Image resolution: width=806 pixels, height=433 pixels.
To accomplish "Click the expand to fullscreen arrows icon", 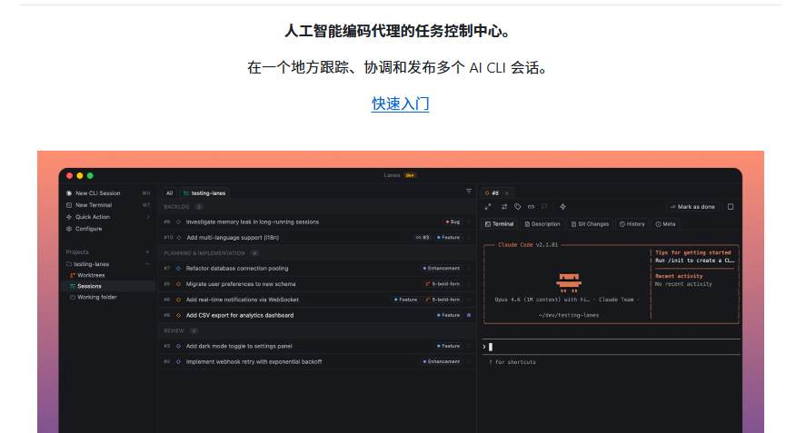I will [488, 206].
